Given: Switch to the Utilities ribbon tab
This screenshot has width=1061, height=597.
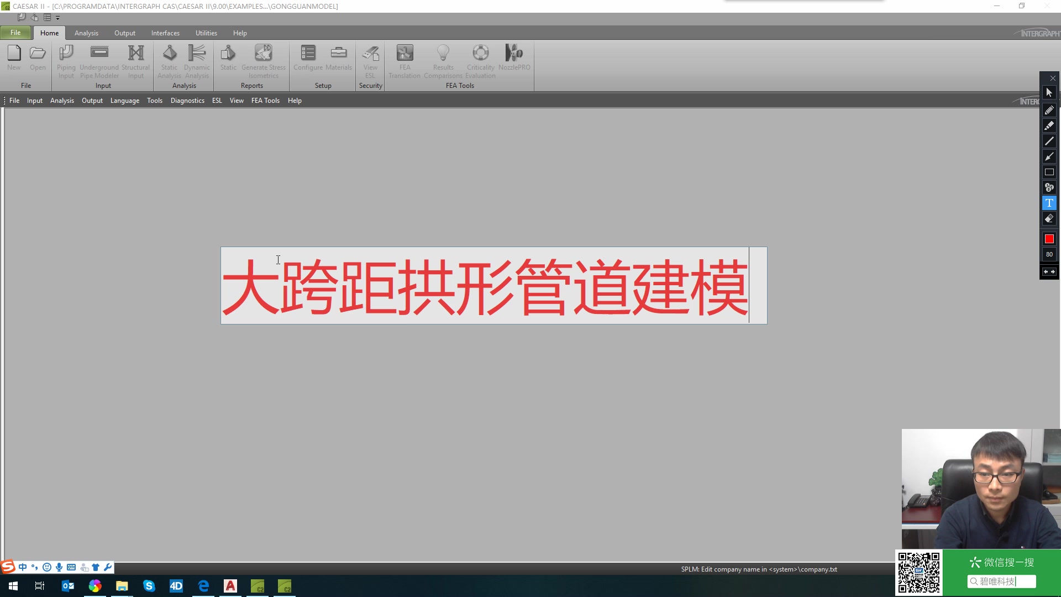Looking at the screenshot, I should pyautogui.click(x=206, y=33).
